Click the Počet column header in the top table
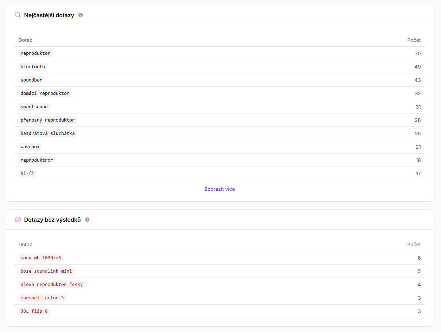Screen dimensions: 441x332 click(414, 40)
